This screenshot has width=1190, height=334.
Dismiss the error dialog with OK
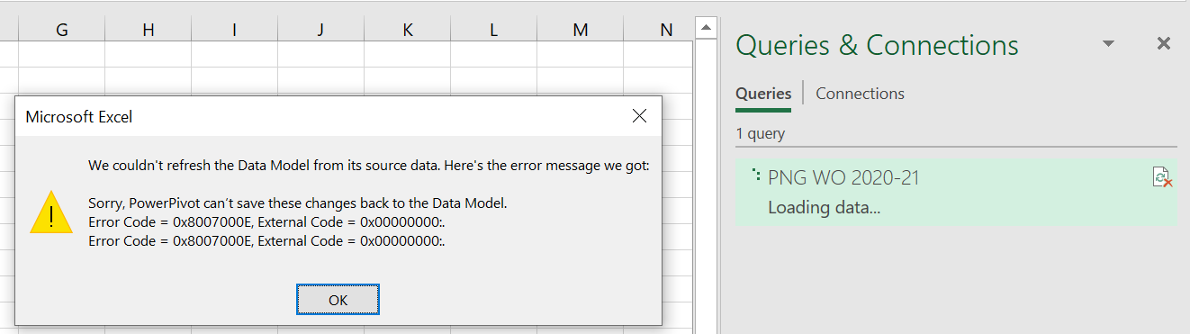pos(338,300)
